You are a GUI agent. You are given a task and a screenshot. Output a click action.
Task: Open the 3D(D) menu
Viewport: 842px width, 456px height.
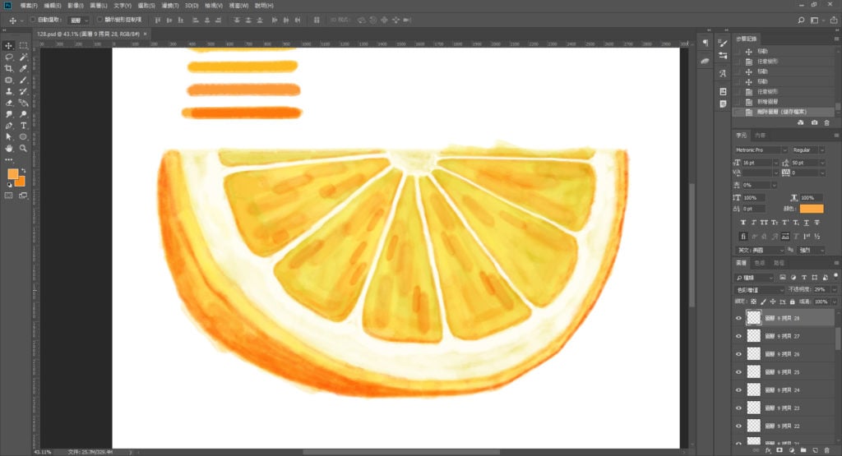[x=191, y=5]
